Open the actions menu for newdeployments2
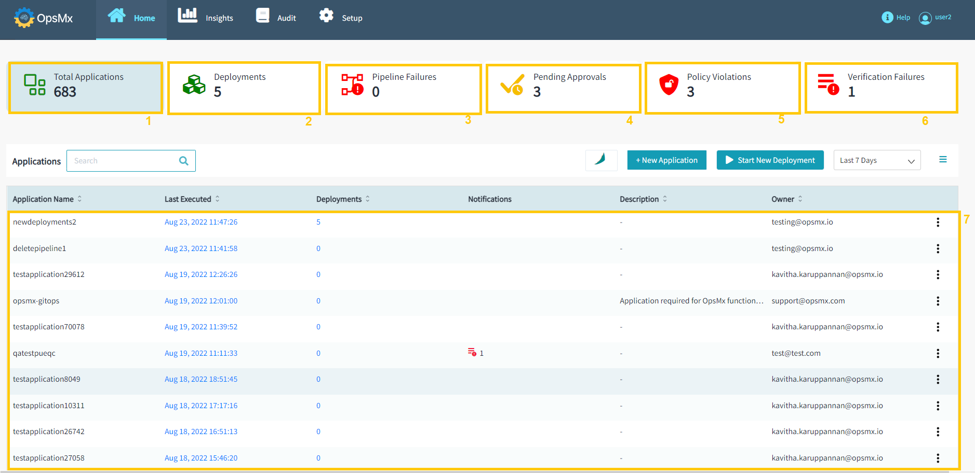The image size is (975, 473). point(938,222)
